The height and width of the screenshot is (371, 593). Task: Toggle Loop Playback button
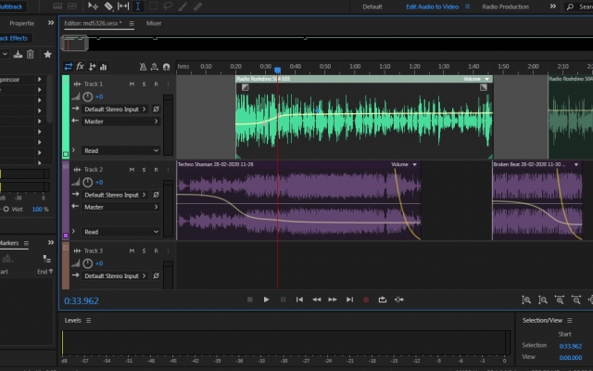click(383, 300)
